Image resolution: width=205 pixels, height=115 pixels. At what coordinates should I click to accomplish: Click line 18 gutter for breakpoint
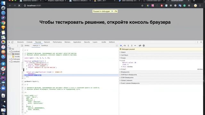[x=22, y=75]
